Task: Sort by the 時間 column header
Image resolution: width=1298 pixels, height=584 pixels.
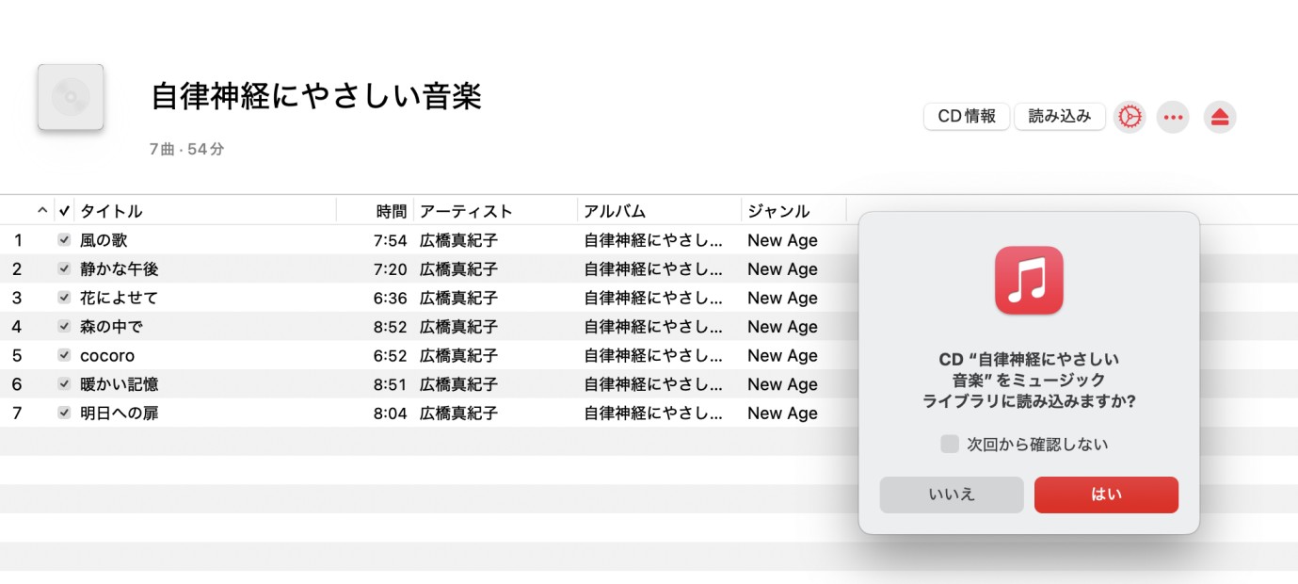Action: 392,211
